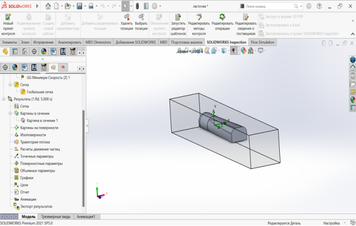
Task: Click the Home welcome icon
Action: tap(48, 6)
